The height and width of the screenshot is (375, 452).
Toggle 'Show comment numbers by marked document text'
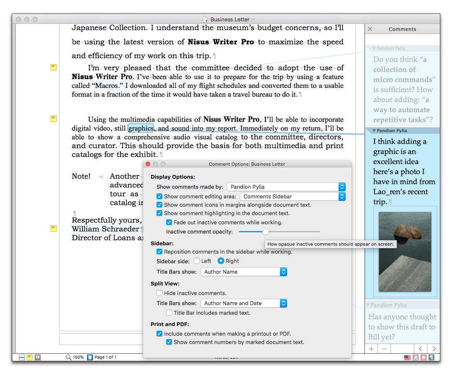[x=169, y=342]
